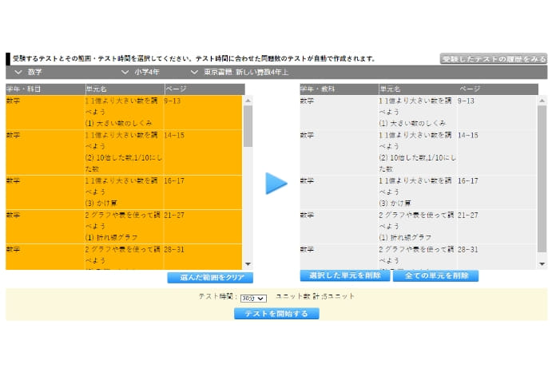The width and height of the screenshot is (556, 380).
Task: Start test with テストを開始する button
Action: pyautogui.click(x=276, y=314)
